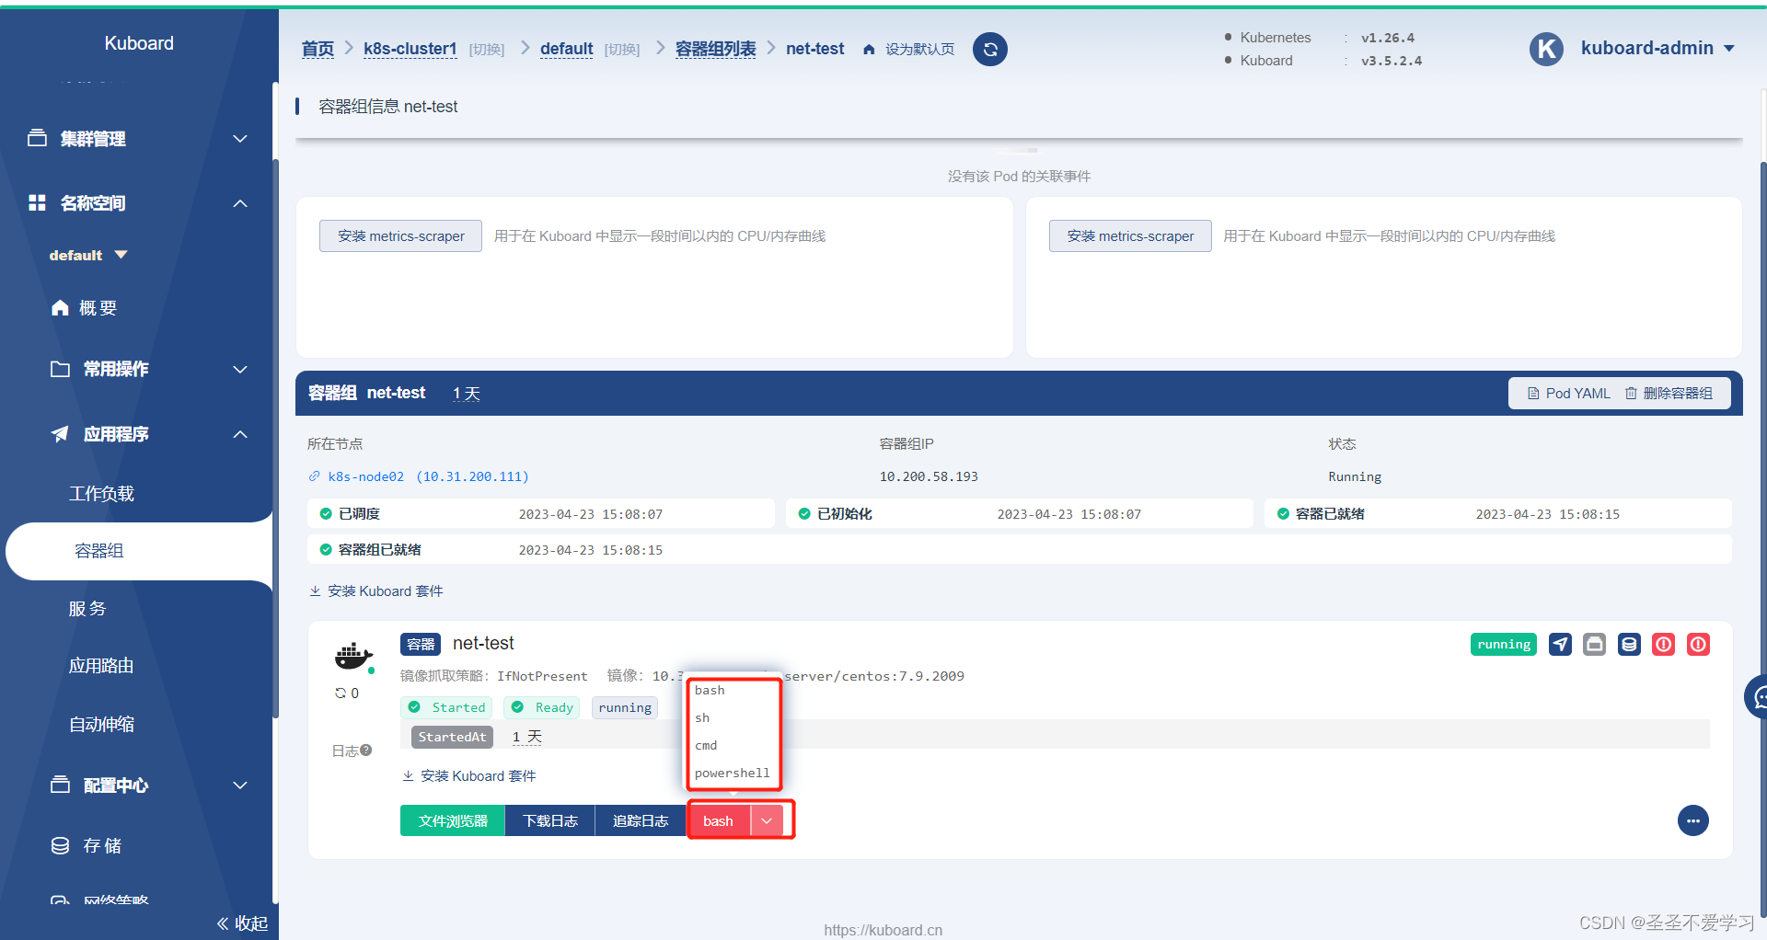
Task: Select the 集群管理 sidebar icon
Action: pyautogui.click(x=37, y=138)
